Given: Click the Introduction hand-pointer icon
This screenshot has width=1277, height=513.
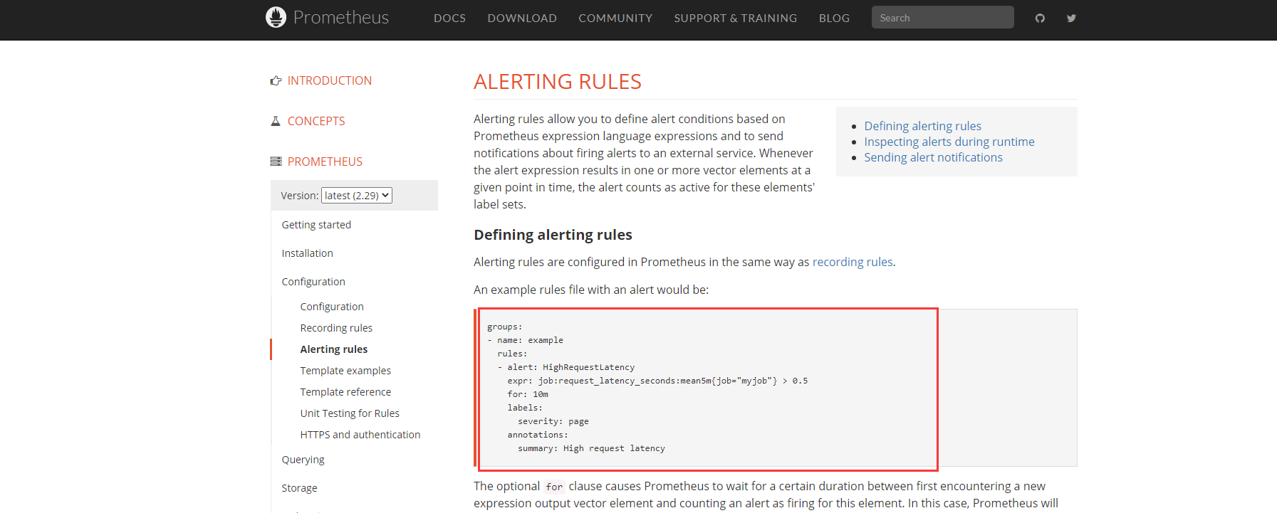Looking at the screenshot, I should point(276,81).
